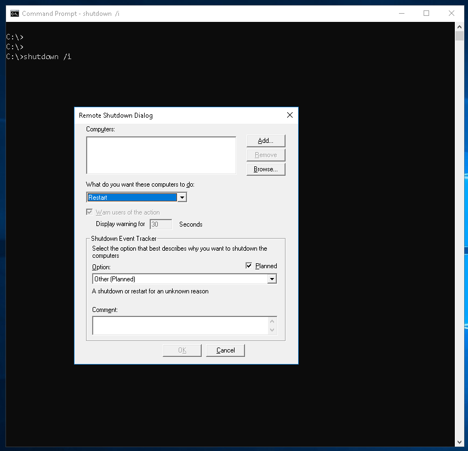This screenshot has height=451, width=468.
Task: Click the 'Remote Shutdown Dialog' title text
Action: (x=116, y=115)
